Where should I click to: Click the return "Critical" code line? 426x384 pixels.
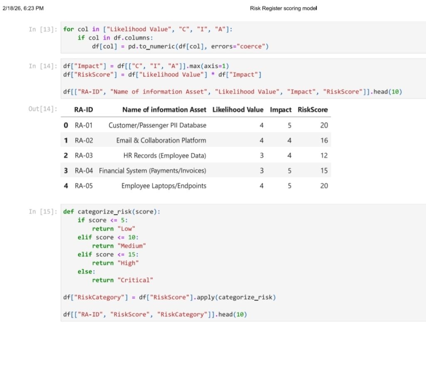click(123, 280)
